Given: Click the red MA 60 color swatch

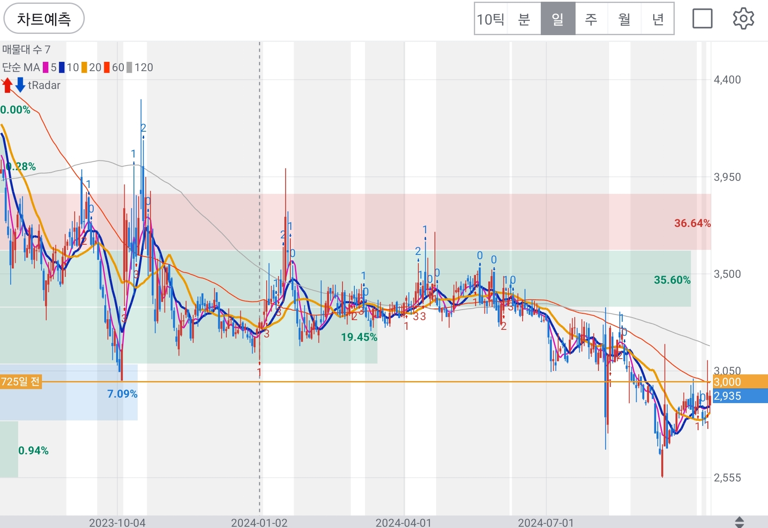Looking at the screenshot, I should [107, 67].
